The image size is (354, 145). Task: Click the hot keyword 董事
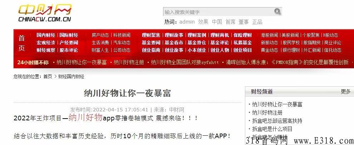tap(244, 22)
